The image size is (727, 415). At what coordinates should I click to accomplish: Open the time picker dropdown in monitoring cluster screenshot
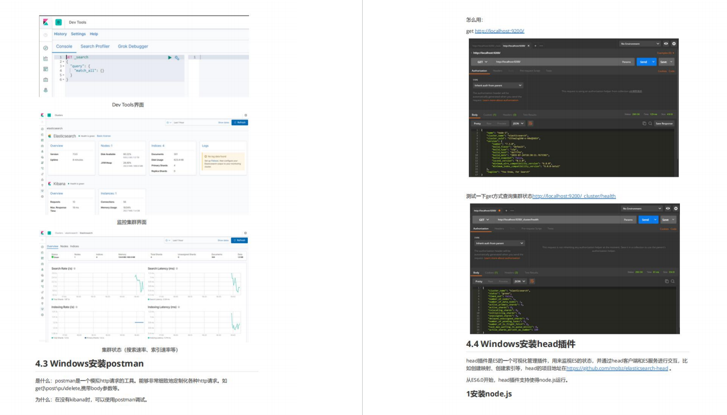[169, 123]
